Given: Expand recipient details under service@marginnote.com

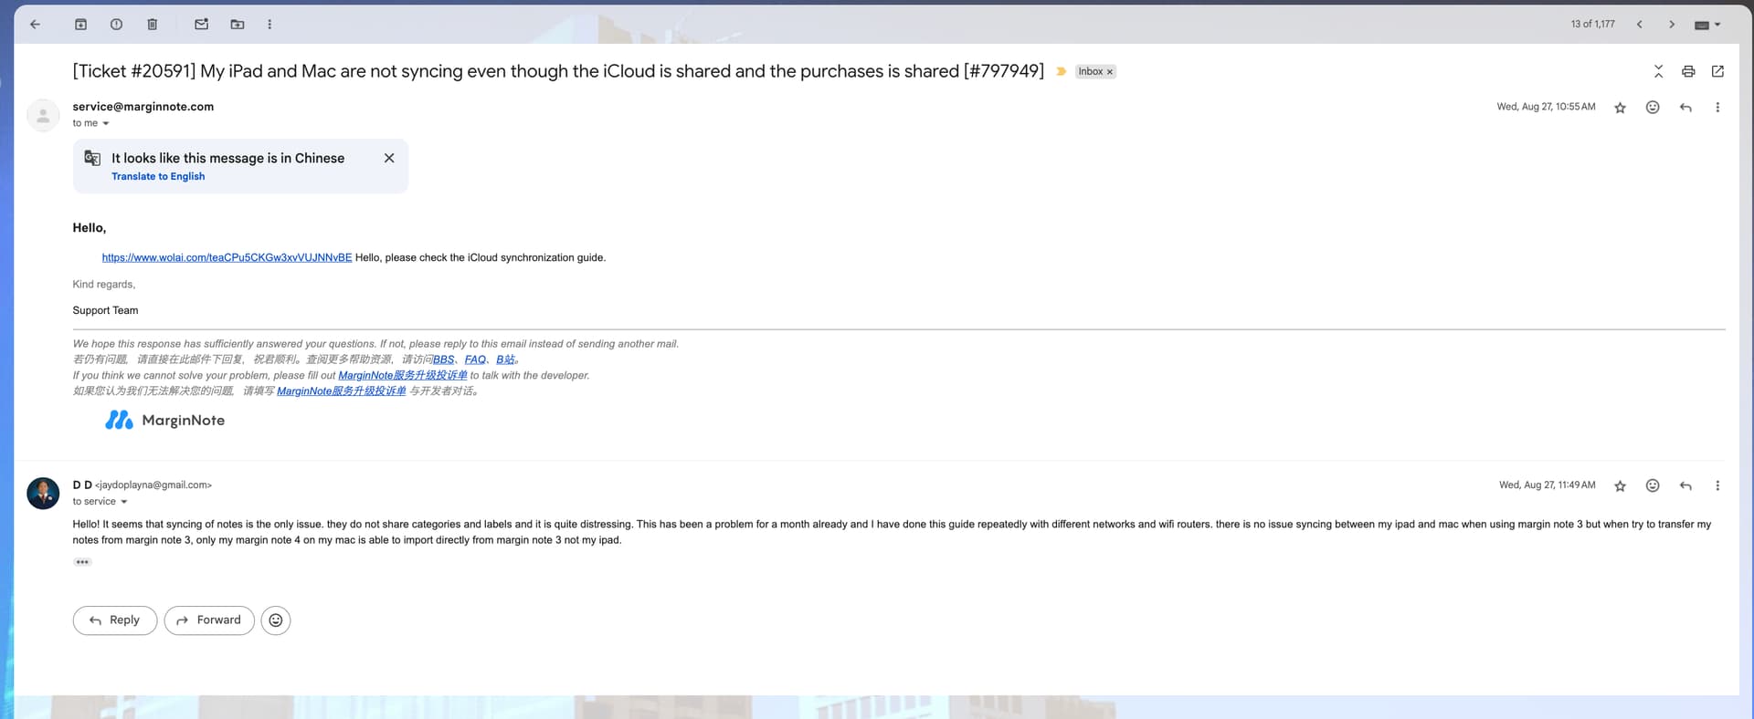Looking at the screenshot, I should coord(106,123).
